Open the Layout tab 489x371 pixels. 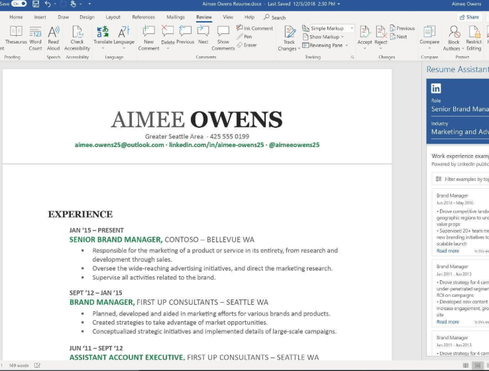click(x=113, y=17)
